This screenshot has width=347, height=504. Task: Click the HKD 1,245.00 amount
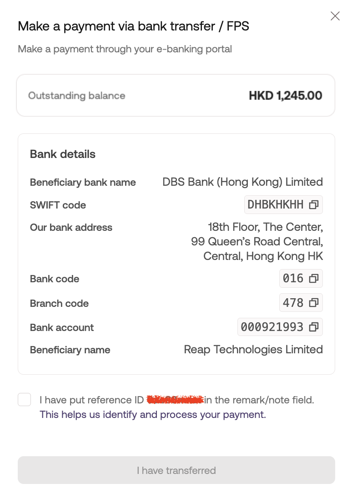(x=285, y=96)
